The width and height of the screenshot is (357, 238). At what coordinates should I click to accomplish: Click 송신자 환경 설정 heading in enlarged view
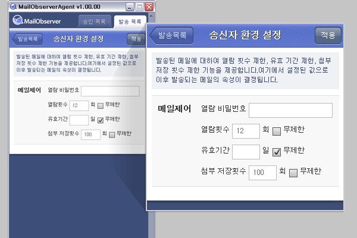(x=245, y=35)
